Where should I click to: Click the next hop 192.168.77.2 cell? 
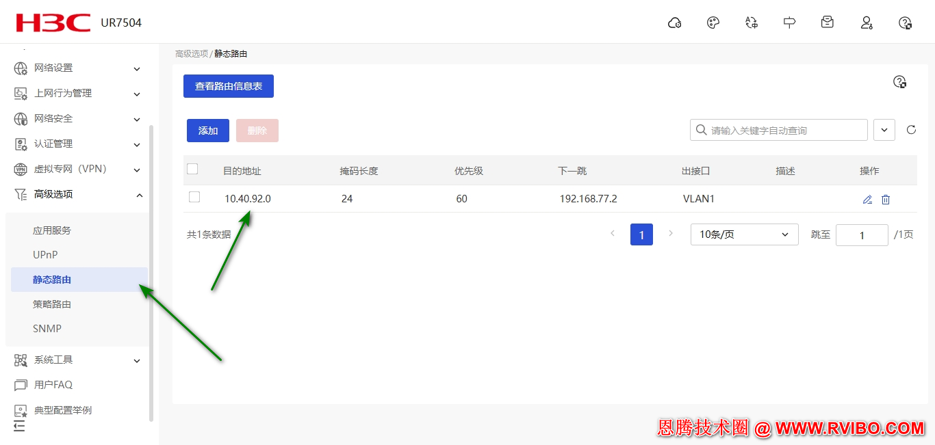[588, 199]
